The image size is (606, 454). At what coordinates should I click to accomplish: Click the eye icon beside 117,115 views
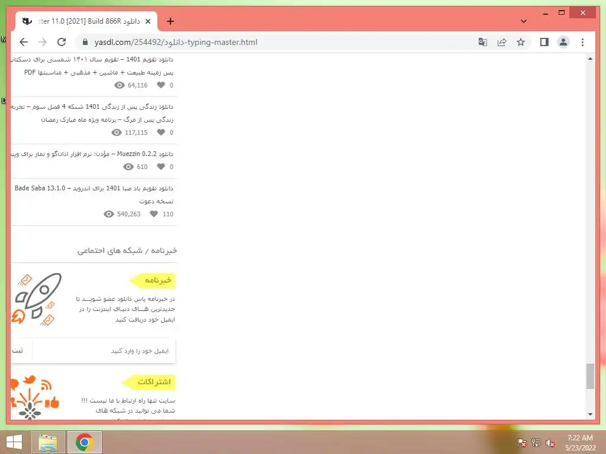(x=117, y=132)
